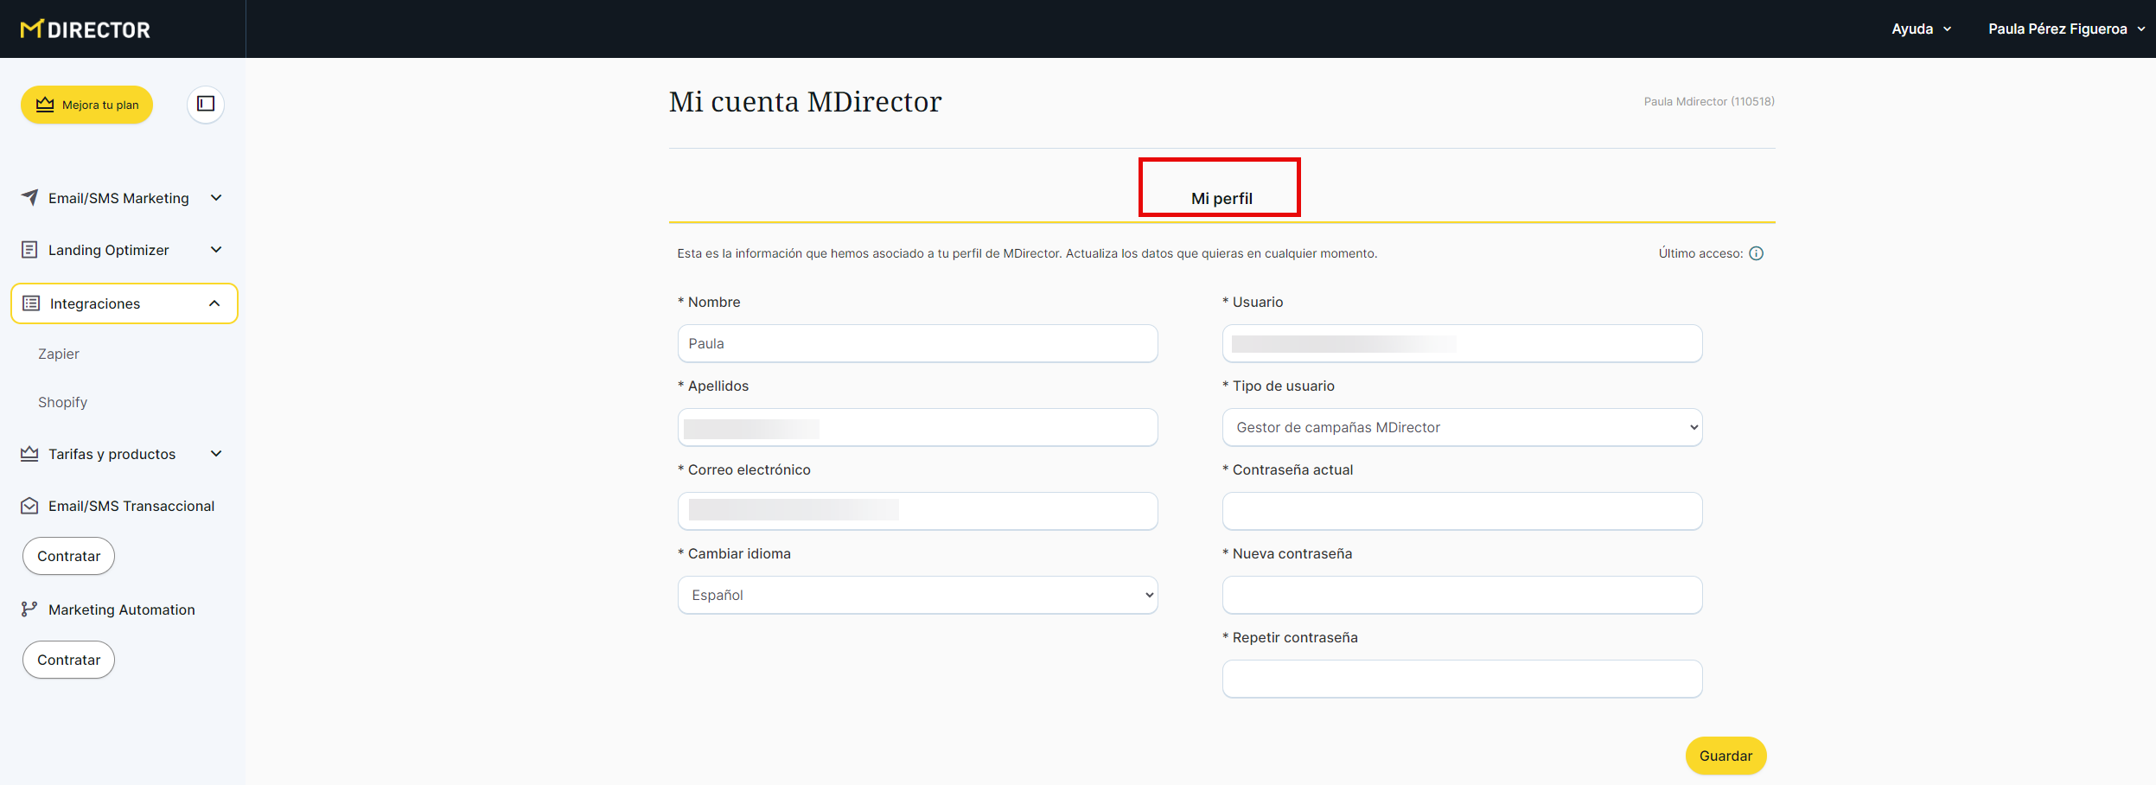The height and width of the screenshot is (785, 2156).
Task: Click the paper plane Email/SMS Marketing icon
Action: click(29, 198)
